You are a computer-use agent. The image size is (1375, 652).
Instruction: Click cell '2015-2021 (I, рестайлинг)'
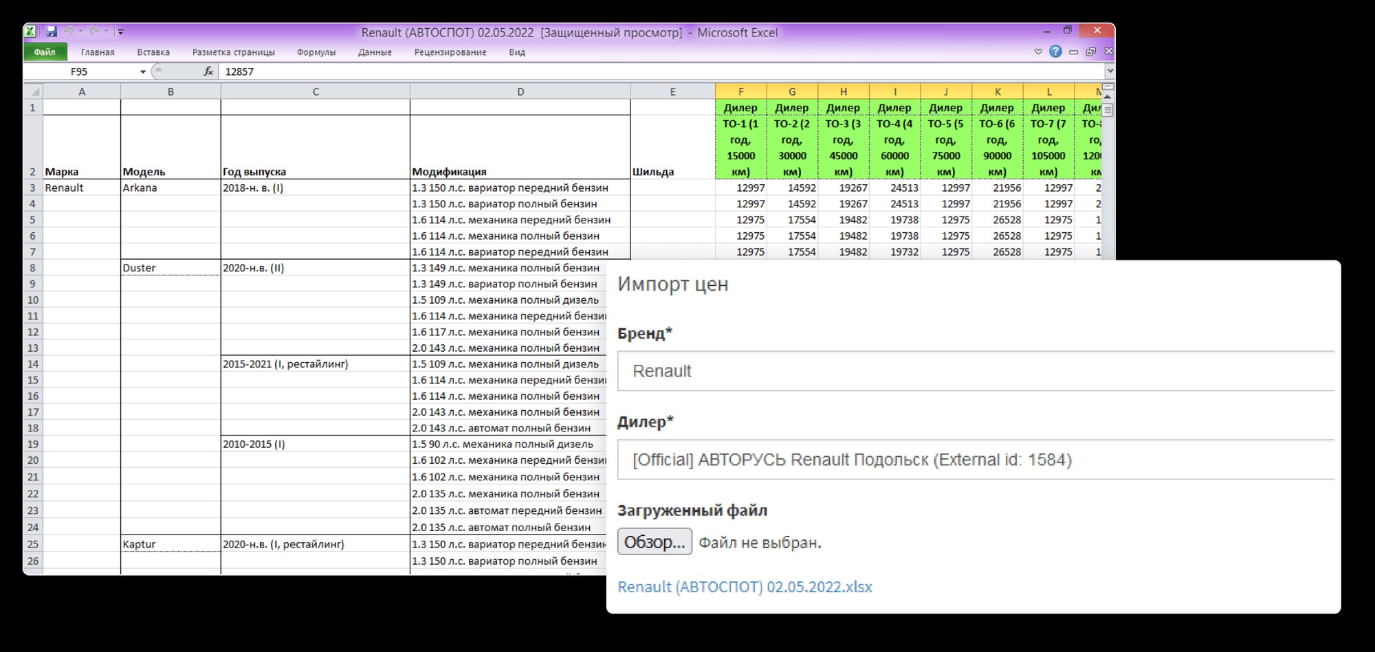[x=316, y=364]
